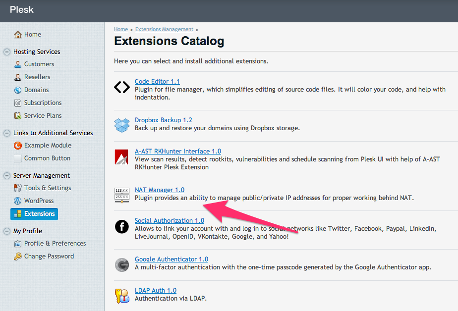Collapse the Links to Additional Services section

[7, 133]
